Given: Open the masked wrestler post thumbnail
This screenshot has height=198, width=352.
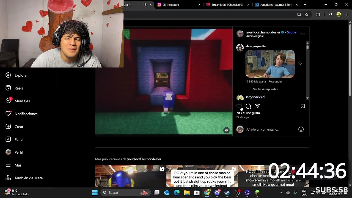Looking at the screenshot, I should [x=130, y=176].
